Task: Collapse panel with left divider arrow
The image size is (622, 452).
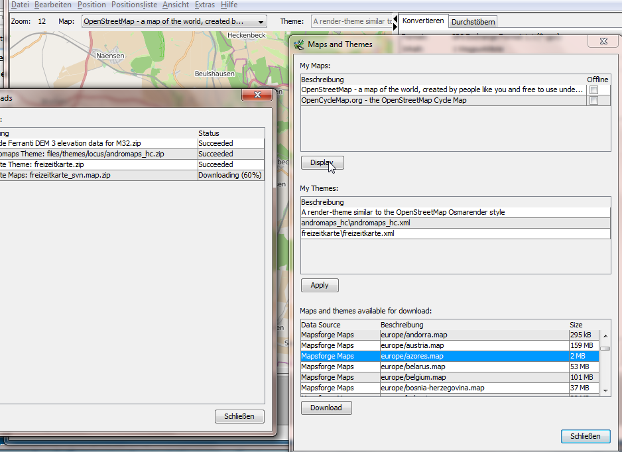Action: click(395, 19)
